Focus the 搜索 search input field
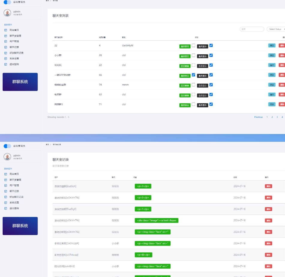The height and width of the screenshot is (277, 285). 252,29
